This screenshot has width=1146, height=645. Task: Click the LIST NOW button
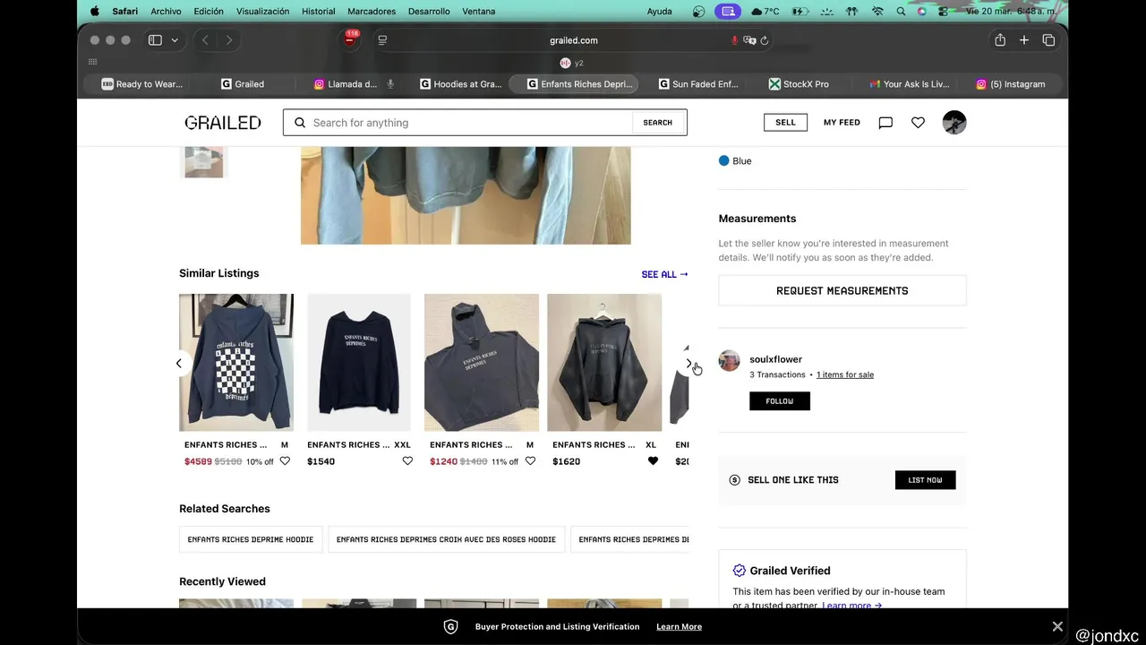pos(925,480)
